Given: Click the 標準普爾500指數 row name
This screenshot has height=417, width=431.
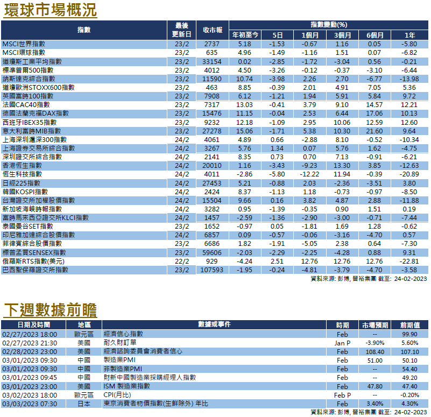Looking at the screenshot, I should click(28, 70).
